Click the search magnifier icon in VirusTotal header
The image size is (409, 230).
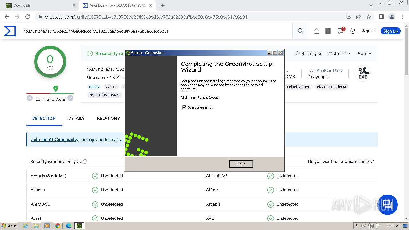[300, 31]
